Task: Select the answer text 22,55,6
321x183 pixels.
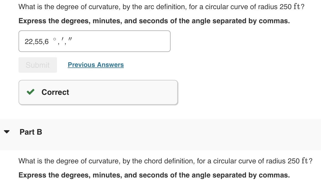Action: [x=36, y=41]
